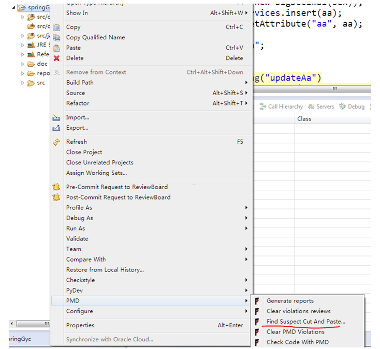Screen dimensions: 380x349
Task: Click Post-Commit ReviewBoard icon
Action: tap(56, 198)
